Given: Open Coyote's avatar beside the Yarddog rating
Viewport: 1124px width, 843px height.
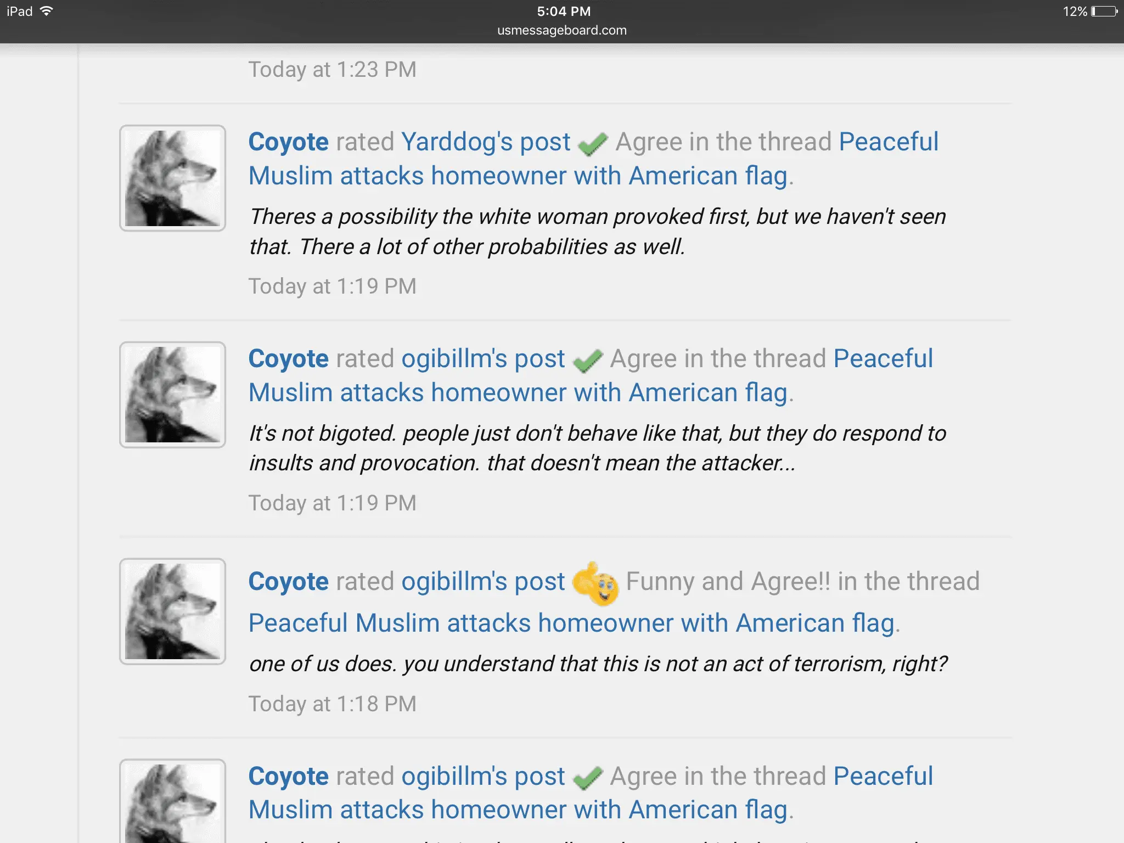Looking at the screenshot, I should 172,178.
